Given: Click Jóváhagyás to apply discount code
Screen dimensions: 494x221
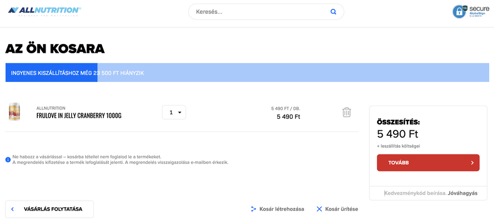Looking at the screenshot, I should tap(463, 193).
